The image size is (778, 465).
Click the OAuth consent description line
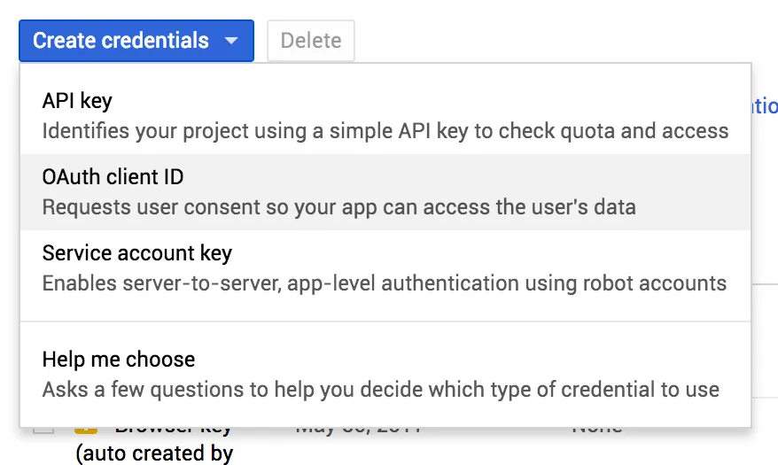click(338, 208)
